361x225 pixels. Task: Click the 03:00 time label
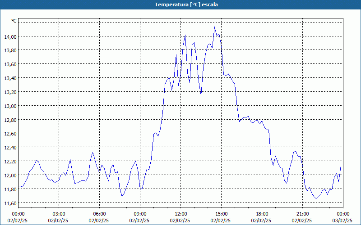point(59,214)
